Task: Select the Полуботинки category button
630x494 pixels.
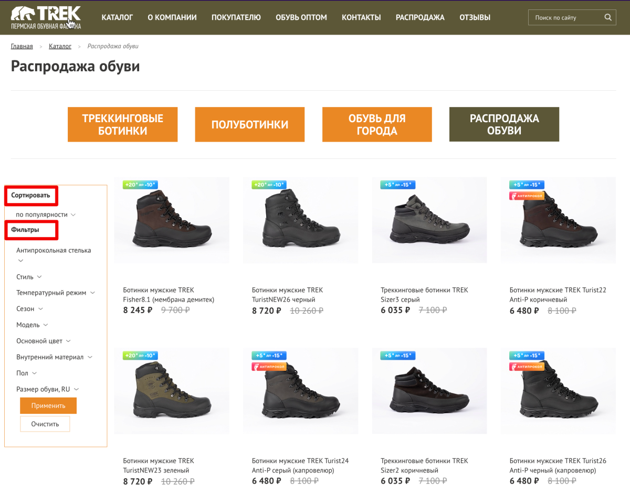Action: (250, 124)
